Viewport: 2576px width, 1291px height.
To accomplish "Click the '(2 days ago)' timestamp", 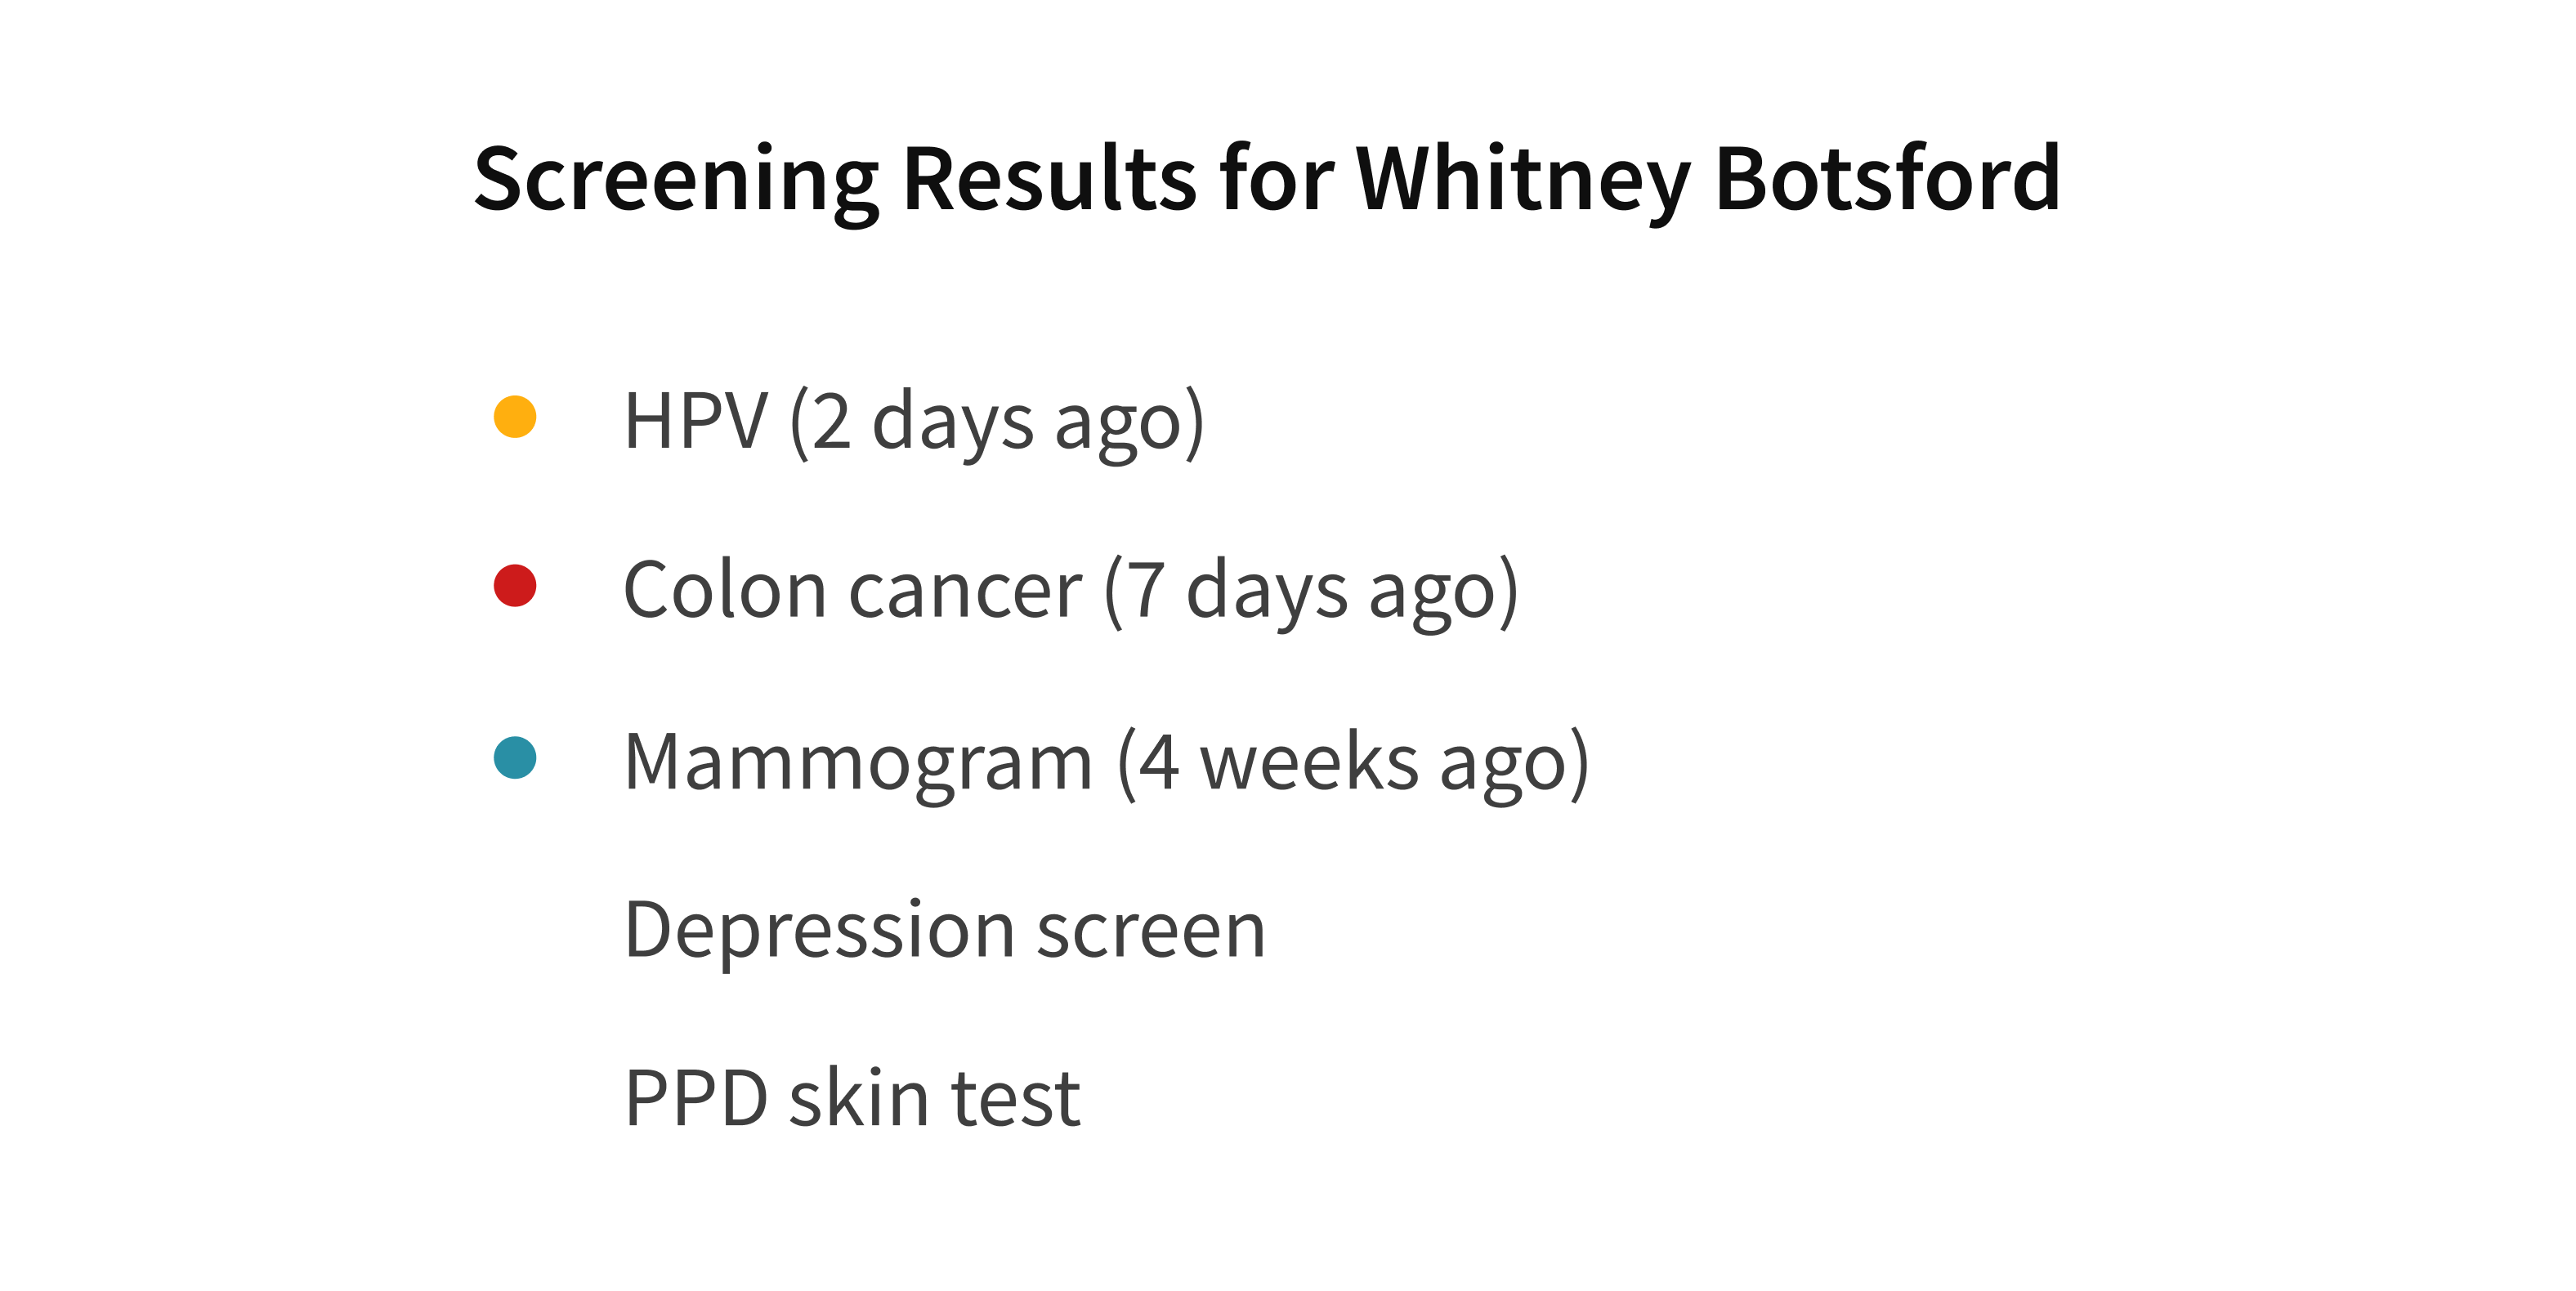I will pyautogui.click(x=997, y=422).
